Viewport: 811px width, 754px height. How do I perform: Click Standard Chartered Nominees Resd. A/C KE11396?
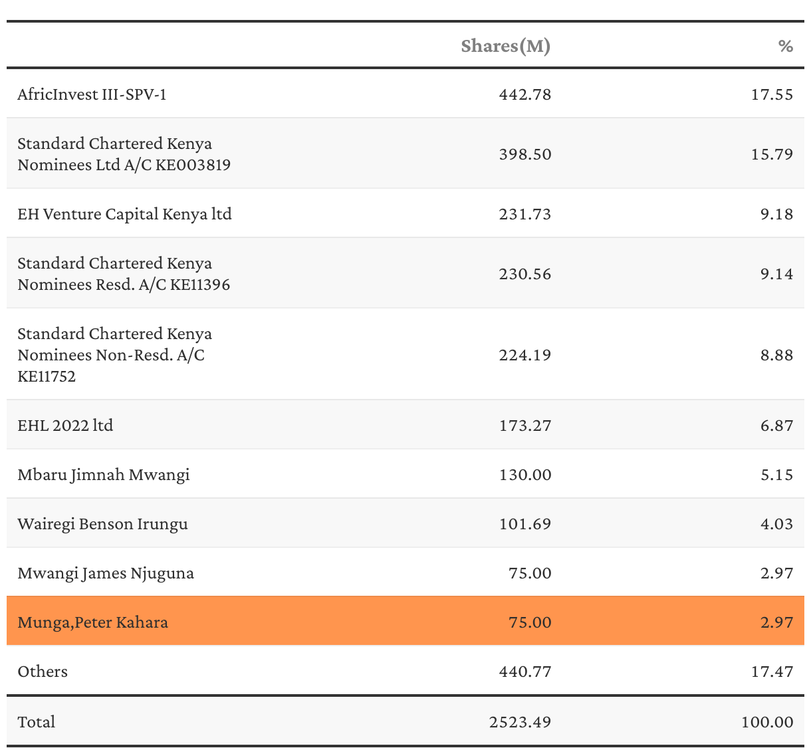point(124,274)
